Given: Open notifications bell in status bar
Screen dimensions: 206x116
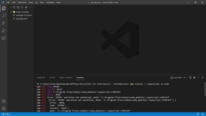Looking at the screenshot, I should click(202, 114).
